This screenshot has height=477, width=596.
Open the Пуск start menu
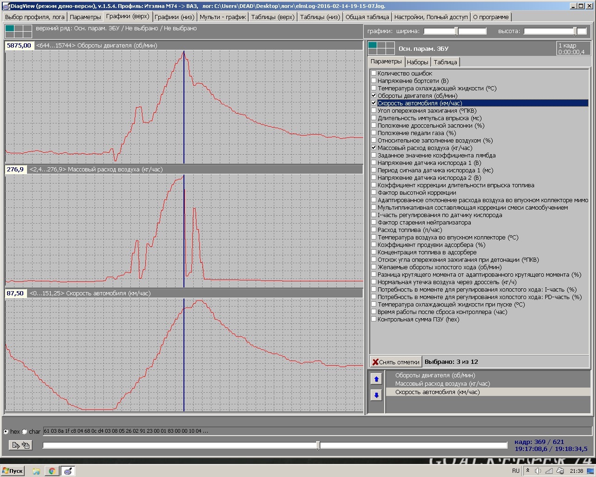(x=13, y=471)
